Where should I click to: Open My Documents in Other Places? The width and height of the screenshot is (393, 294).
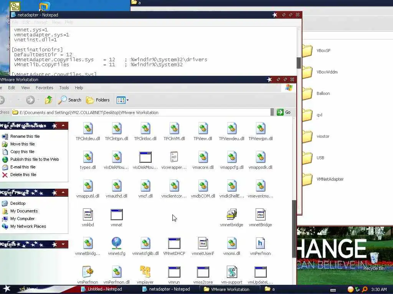[24, 211]
